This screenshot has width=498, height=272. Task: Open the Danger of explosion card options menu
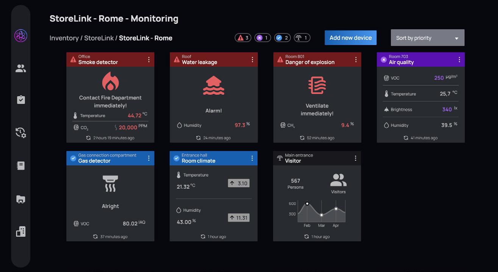coord(356,59)
